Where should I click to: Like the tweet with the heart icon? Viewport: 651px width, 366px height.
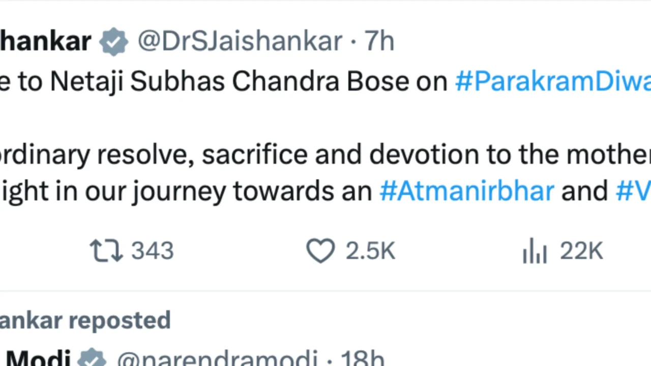(x=320, y=251)
